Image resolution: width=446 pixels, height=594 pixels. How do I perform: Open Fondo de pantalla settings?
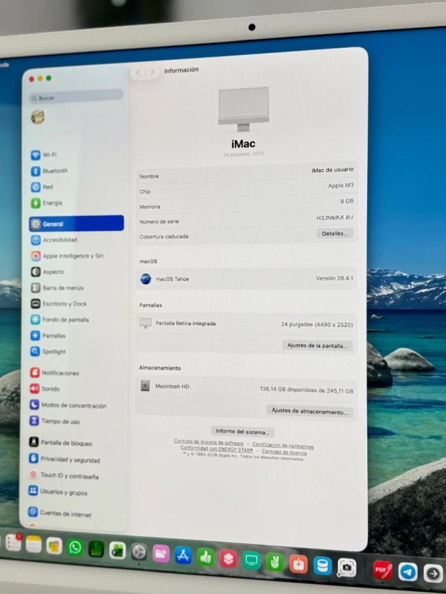click(59, 320)
